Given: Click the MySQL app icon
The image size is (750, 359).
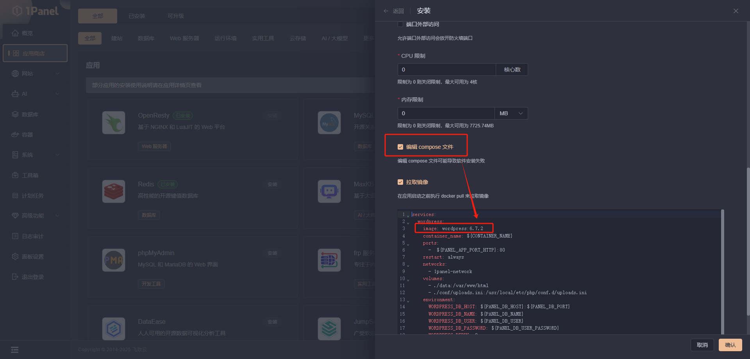Looking at the screenshot, I should coord(329,123).
